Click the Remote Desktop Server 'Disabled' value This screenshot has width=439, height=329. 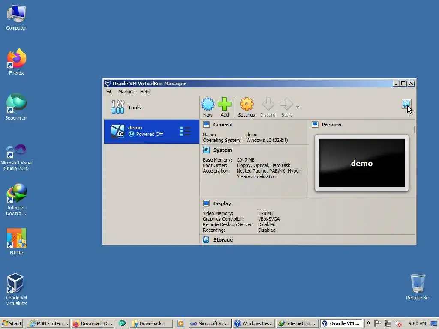click(267, 224)
